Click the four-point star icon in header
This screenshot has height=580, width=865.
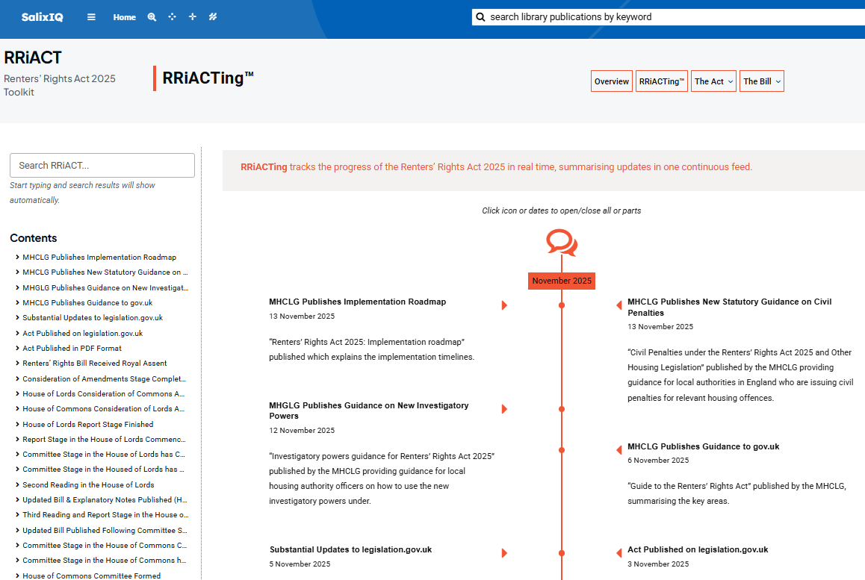click(192, 17)
